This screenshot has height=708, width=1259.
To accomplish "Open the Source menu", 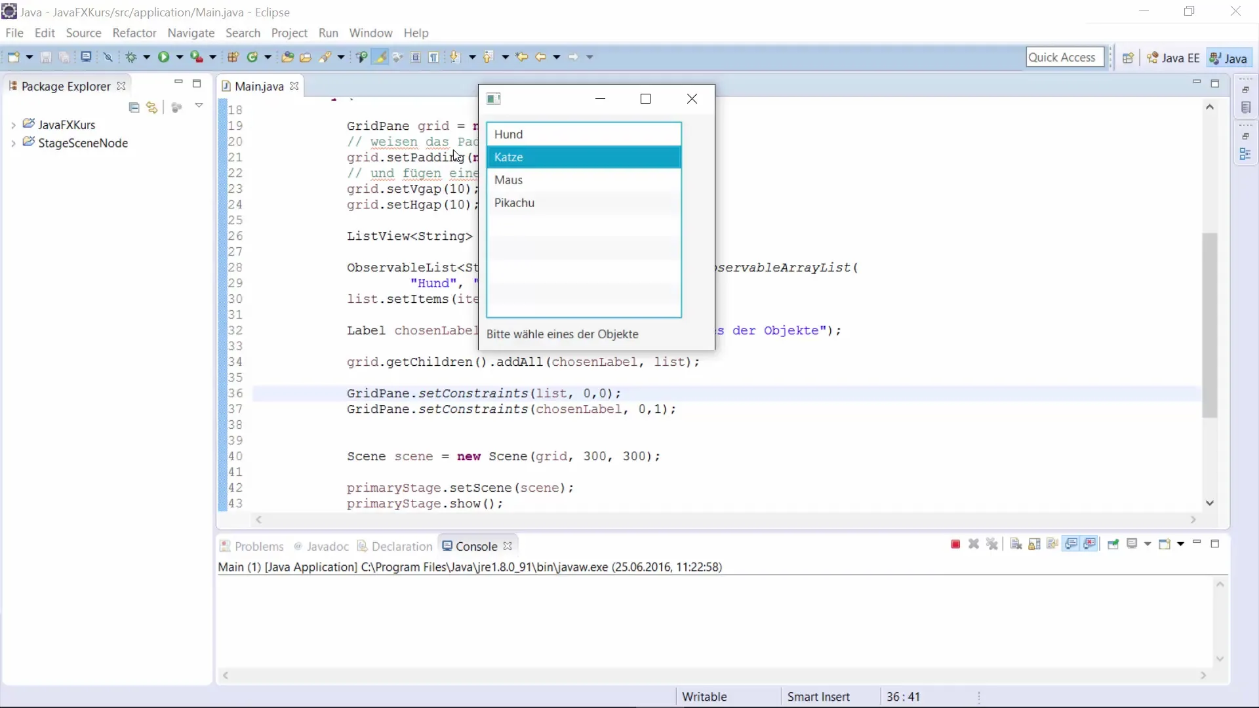I will 83,33.
